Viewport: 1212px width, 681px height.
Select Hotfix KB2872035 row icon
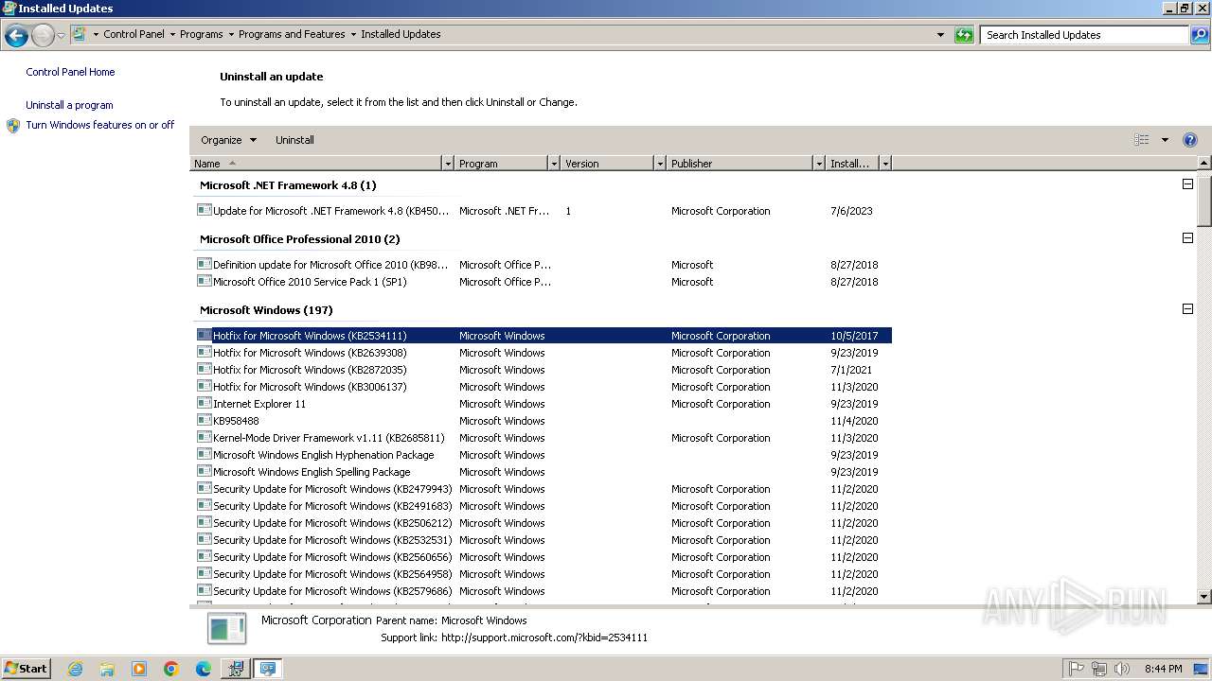tap(204, 369)
